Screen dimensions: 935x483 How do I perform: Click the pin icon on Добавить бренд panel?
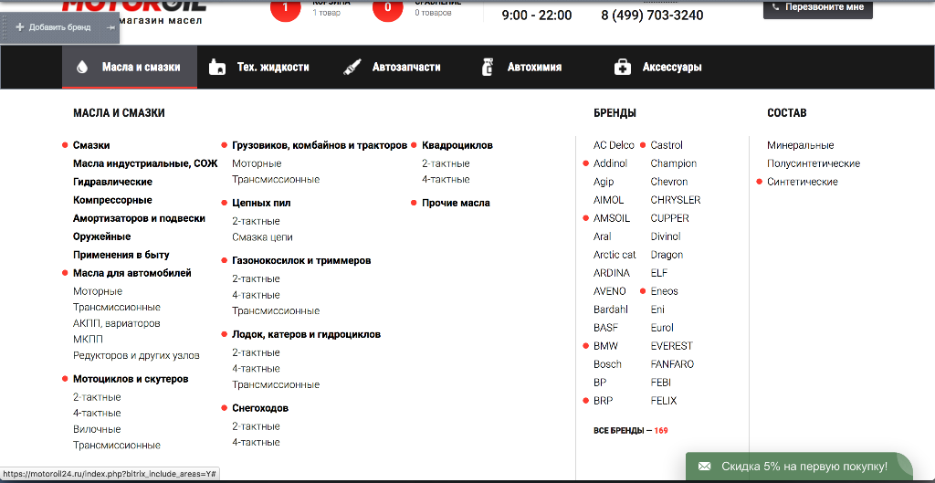pyautogui.click(x=110, y=27)
